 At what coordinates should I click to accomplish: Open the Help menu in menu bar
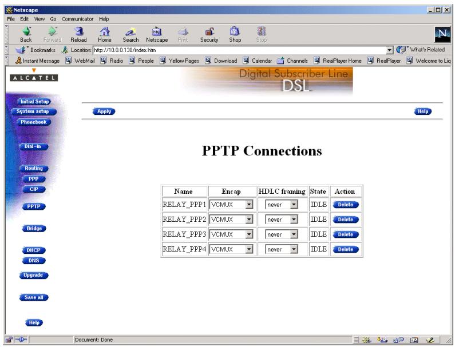click(104, 19)
